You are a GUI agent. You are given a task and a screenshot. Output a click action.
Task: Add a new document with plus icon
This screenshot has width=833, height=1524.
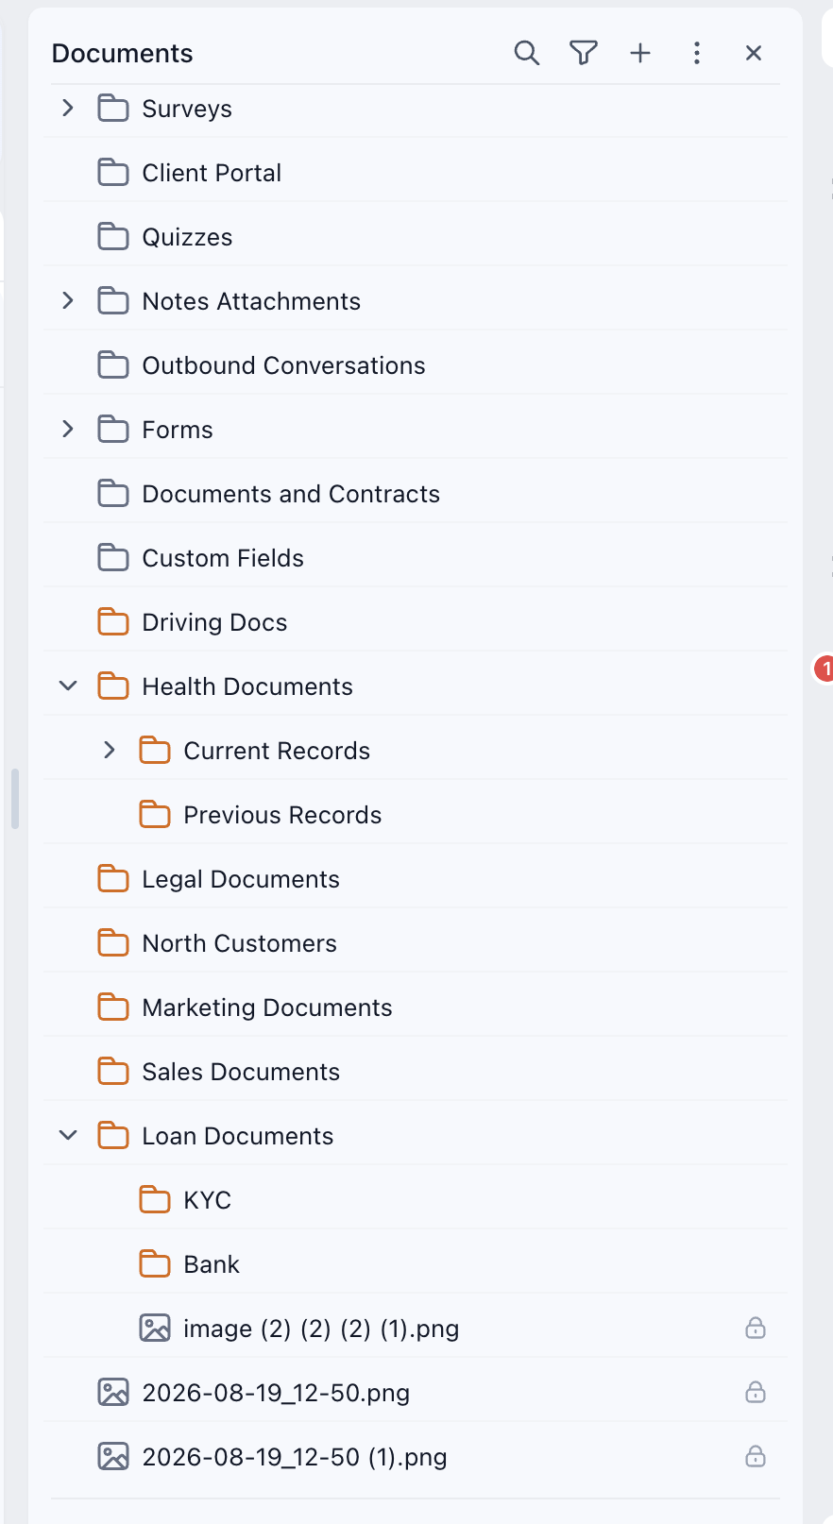pos(640,53)
